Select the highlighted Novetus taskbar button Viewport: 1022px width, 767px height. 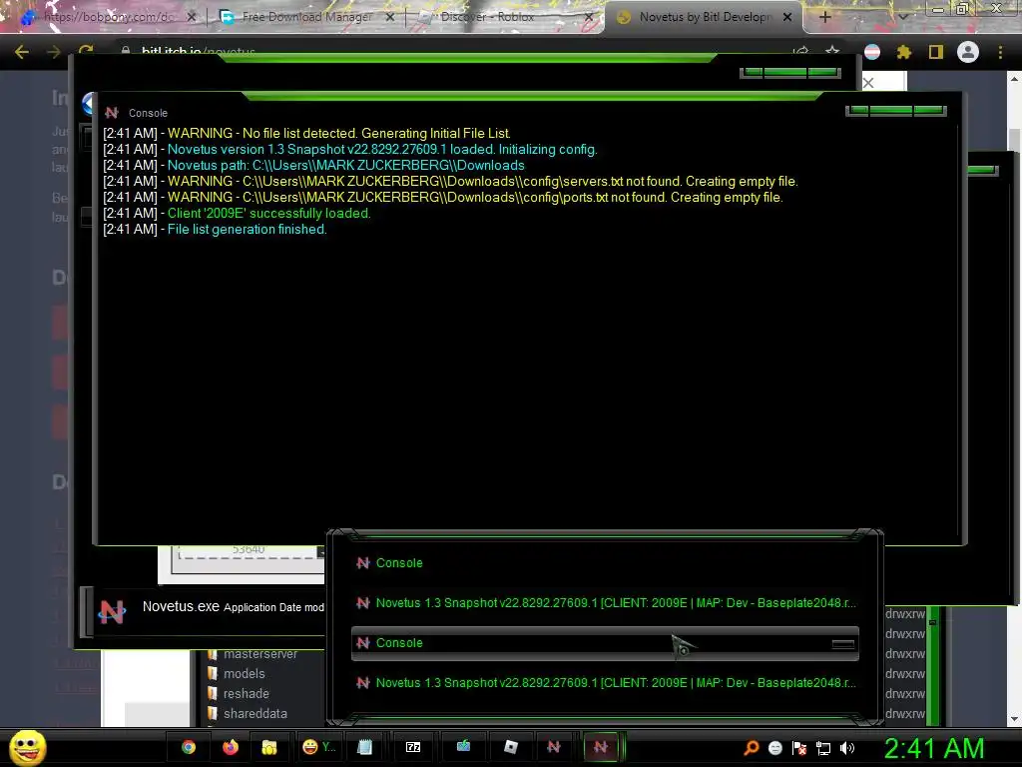click(601, 747)
